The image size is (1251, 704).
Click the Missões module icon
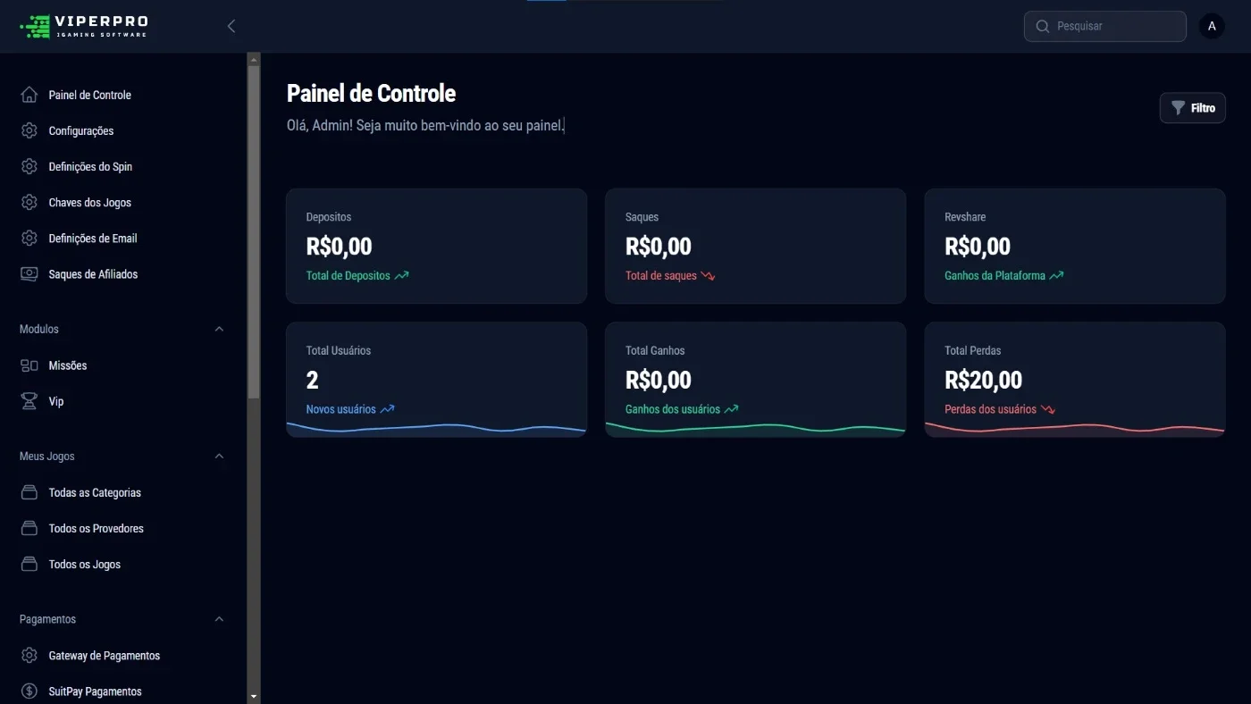tap(29, 365)
